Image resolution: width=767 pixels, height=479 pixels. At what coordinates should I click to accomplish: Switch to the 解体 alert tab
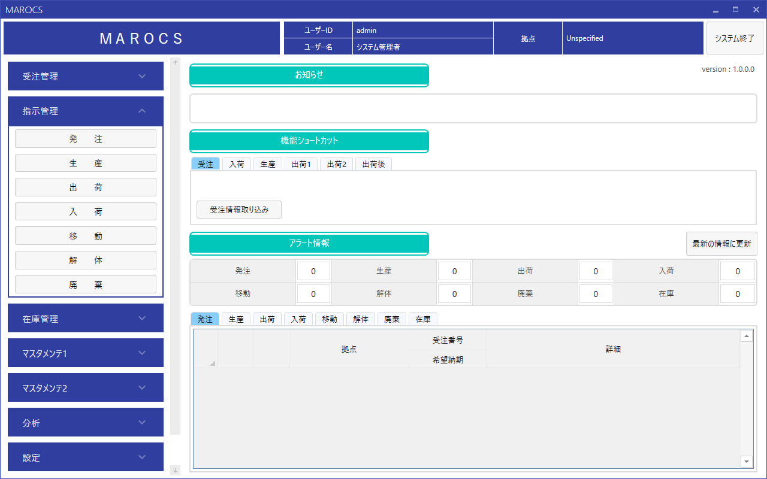361,319
